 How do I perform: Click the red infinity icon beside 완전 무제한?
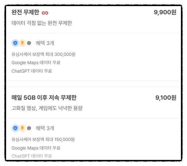coord(45,13)
